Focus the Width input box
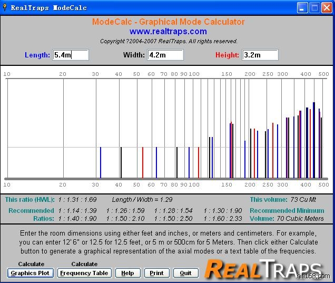 (x=165, y=55)
